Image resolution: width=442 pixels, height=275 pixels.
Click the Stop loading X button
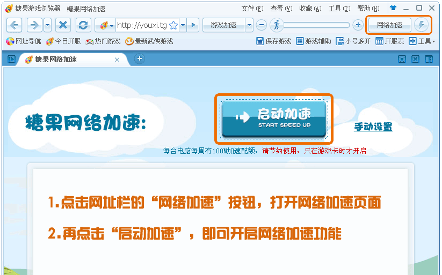coord(63,25)
